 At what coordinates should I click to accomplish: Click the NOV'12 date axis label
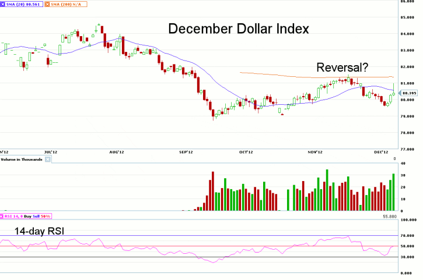pyautogui.click(x=315, y=152)
